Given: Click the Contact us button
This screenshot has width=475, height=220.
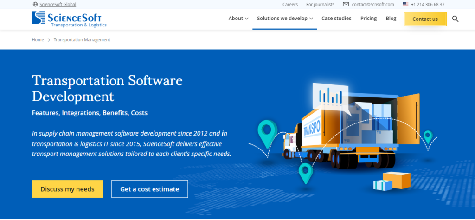Looking at the screenshot, I should 425,19.
